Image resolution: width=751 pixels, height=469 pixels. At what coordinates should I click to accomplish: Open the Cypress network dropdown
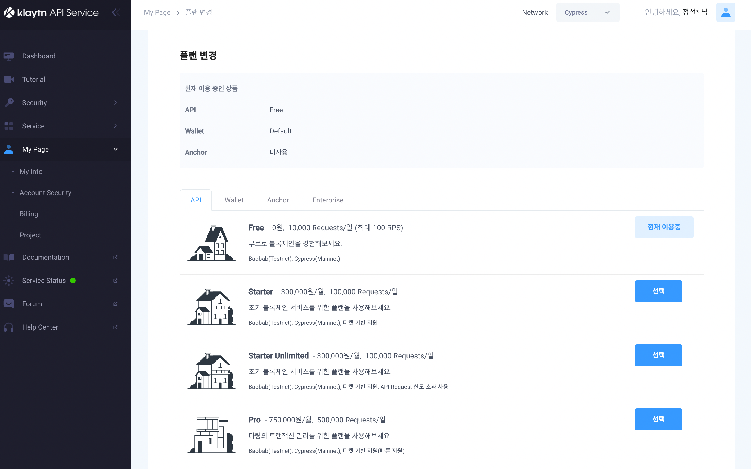click(587, 12)
